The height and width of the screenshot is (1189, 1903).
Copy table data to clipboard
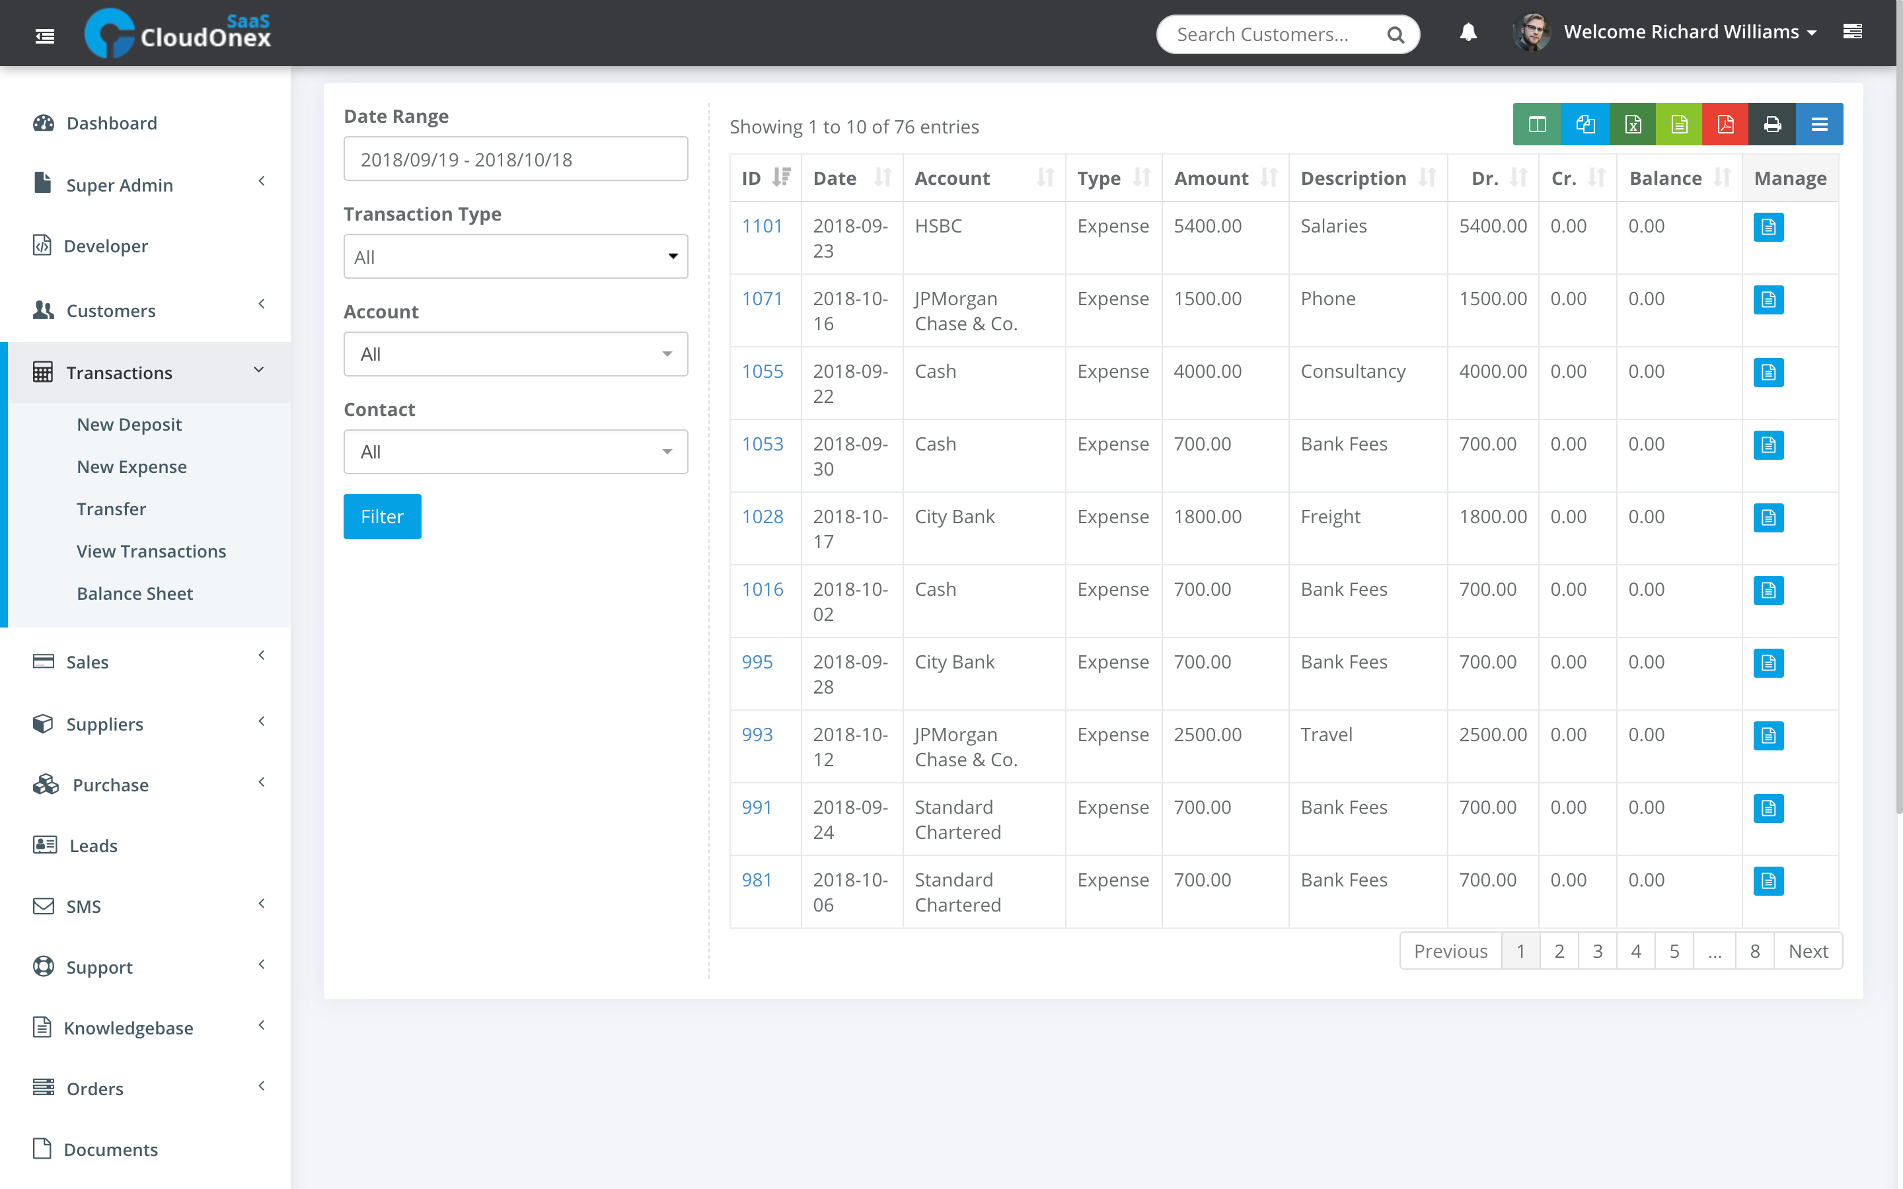tap(1585, 124)
